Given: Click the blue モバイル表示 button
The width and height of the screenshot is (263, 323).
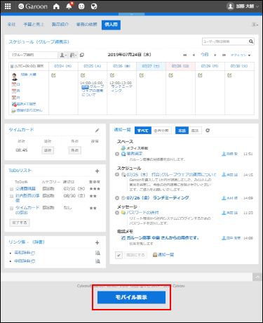Looking at the screenshot, I should [131, 297].
